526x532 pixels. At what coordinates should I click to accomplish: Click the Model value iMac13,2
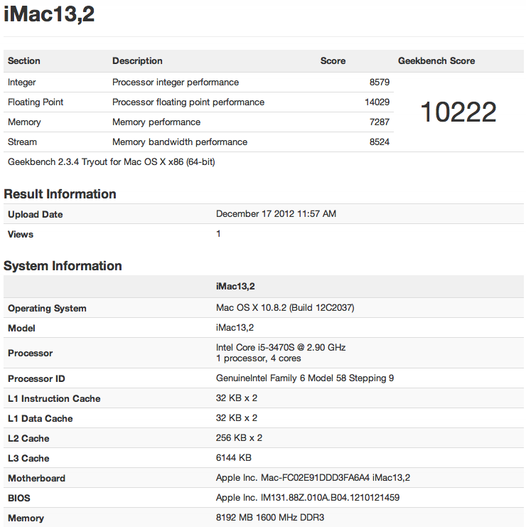pos(235,328)
